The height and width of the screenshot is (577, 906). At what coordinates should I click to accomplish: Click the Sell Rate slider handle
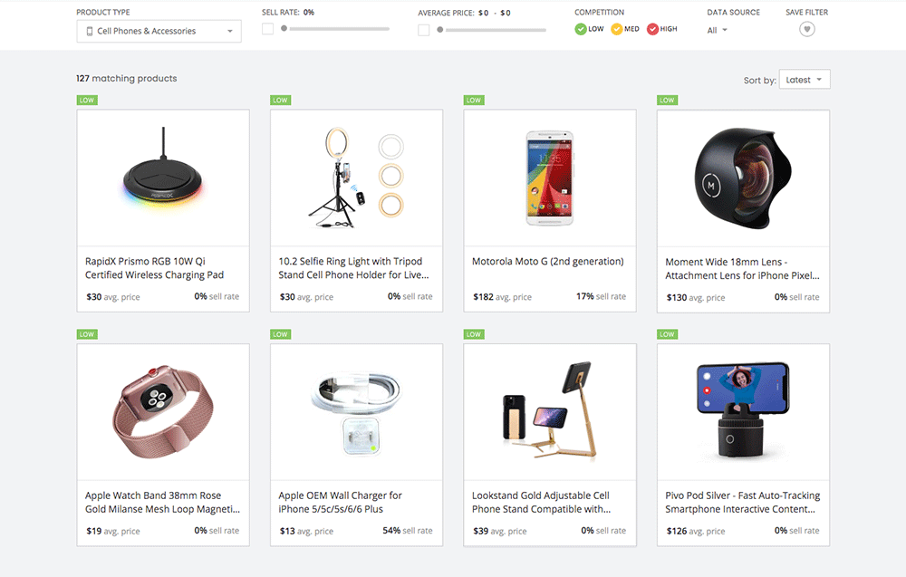[284, 29]
